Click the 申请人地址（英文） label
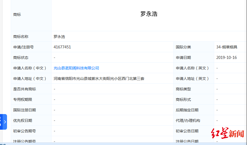Image resolution: width=247 pixels, height=145 pixels. pyautogui.click(x=192, y=79)
